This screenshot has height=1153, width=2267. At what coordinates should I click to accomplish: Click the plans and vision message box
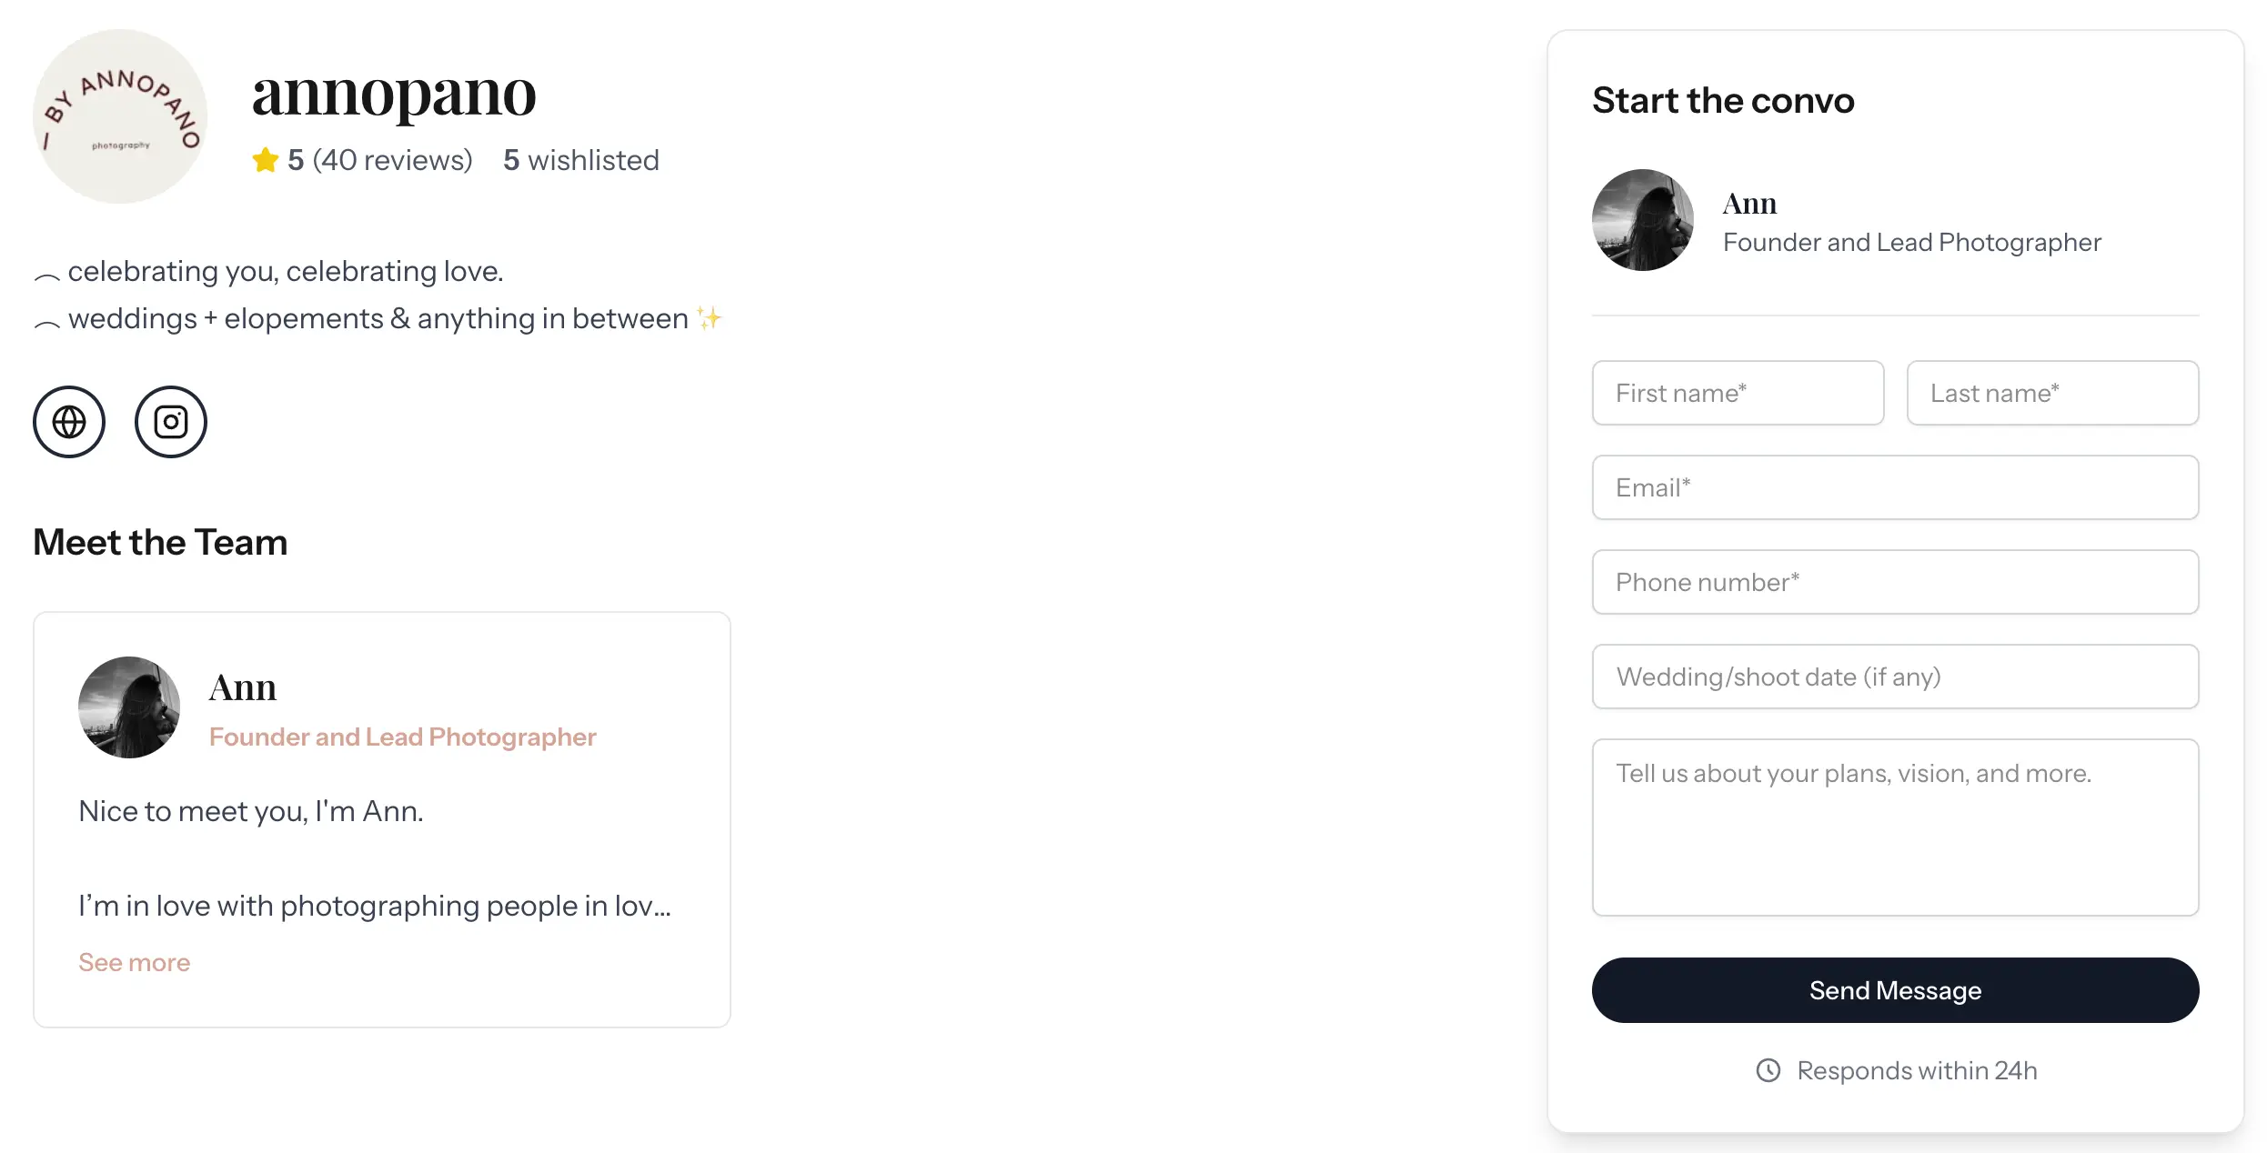click(x=1895, y=827)
